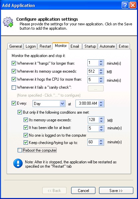Switch to the Restart tab
Screen dimensions: 138x199
[x=45, y=46]
